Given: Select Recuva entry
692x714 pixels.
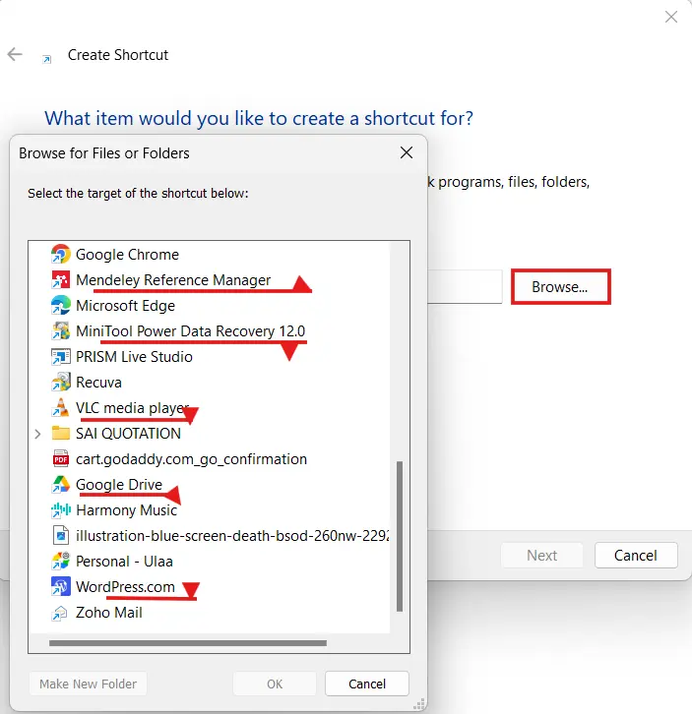Looking at the screenshot, I should pos(98,382).
